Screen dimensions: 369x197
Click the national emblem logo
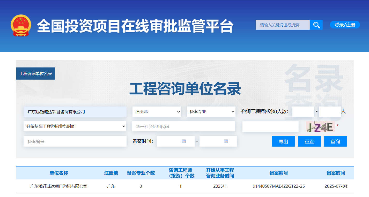tap(21, 26)
